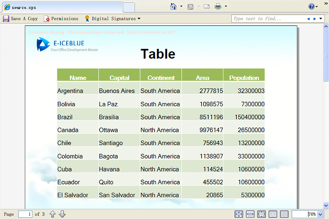The height and width of the screenshot is (219, 329).
Task: Click the 70% zoom input field
Action: (x=304, y=214)
